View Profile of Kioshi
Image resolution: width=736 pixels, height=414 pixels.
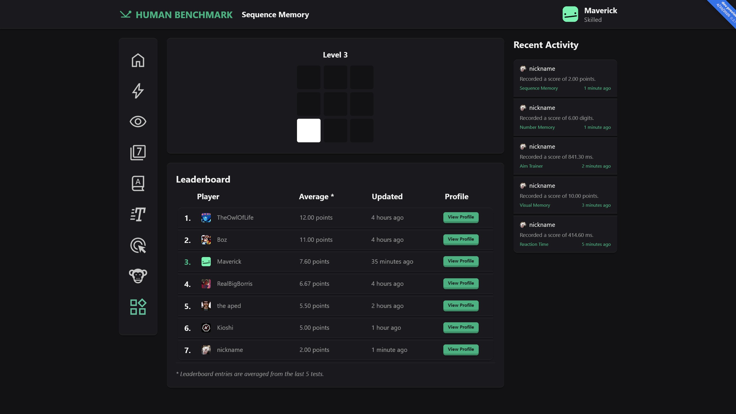461,327
